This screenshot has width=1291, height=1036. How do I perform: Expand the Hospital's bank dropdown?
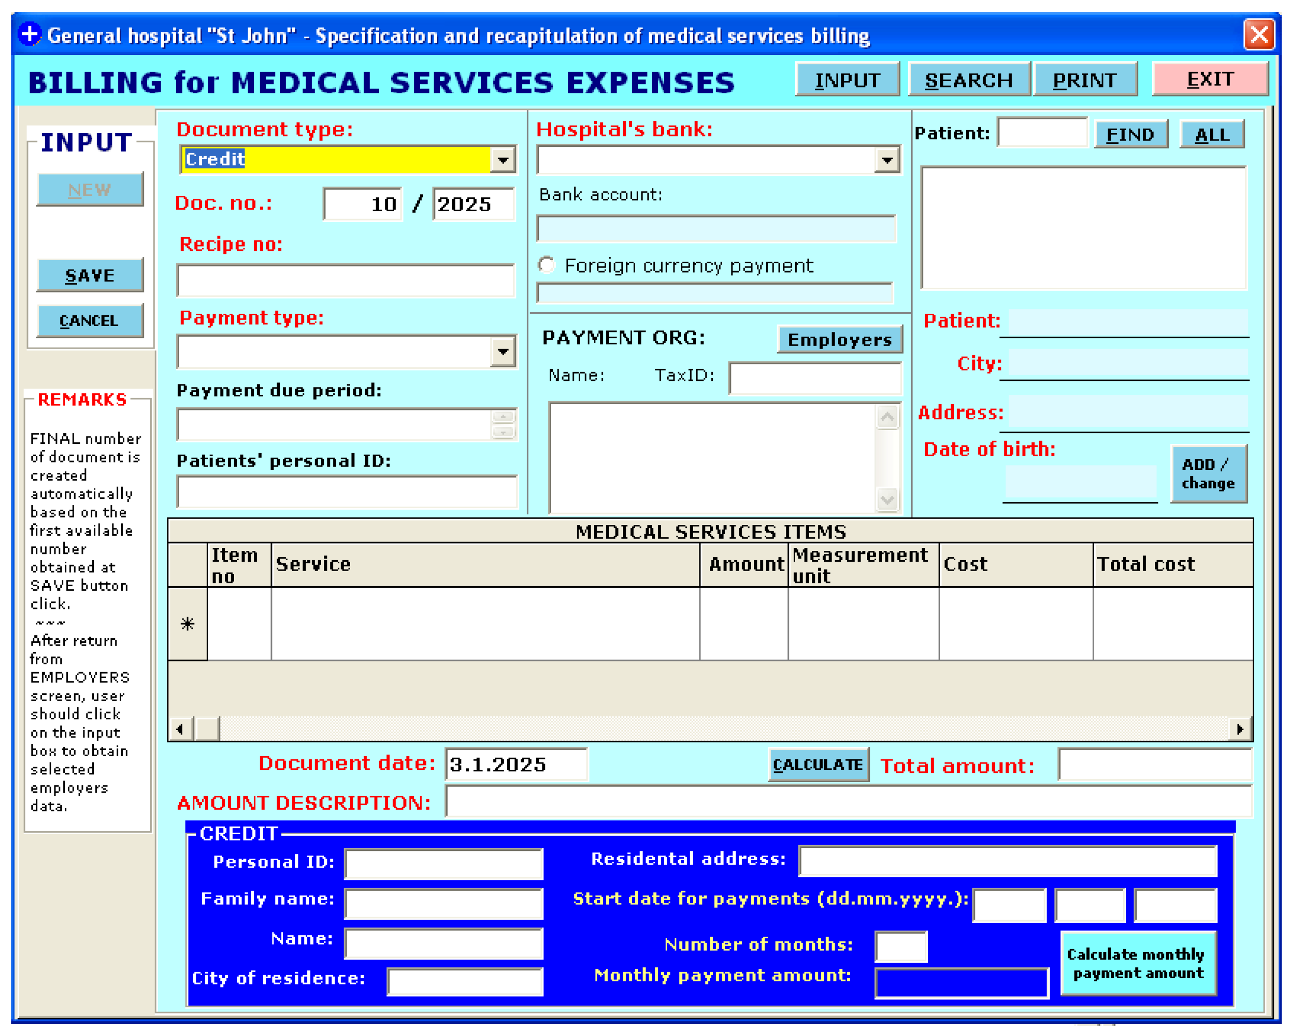[887, 160]
